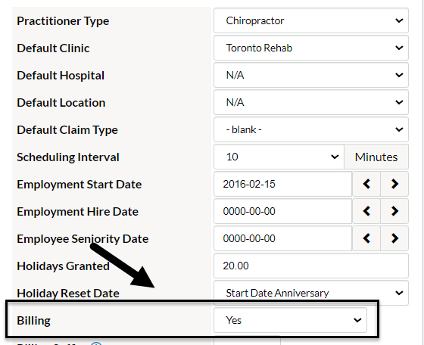Click previous arrow for Employment Hire Date

[366, 211]
